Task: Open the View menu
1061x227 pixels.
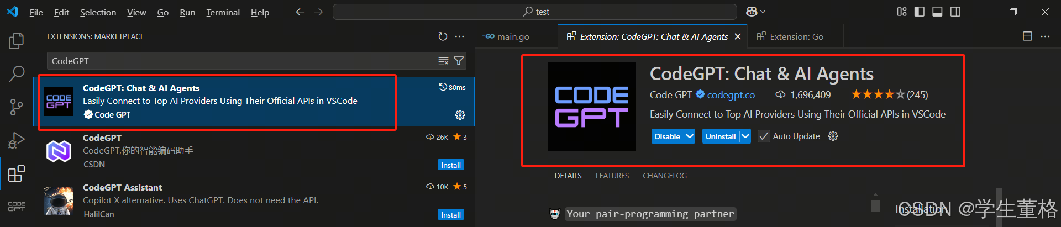Action: pos(136,12)
